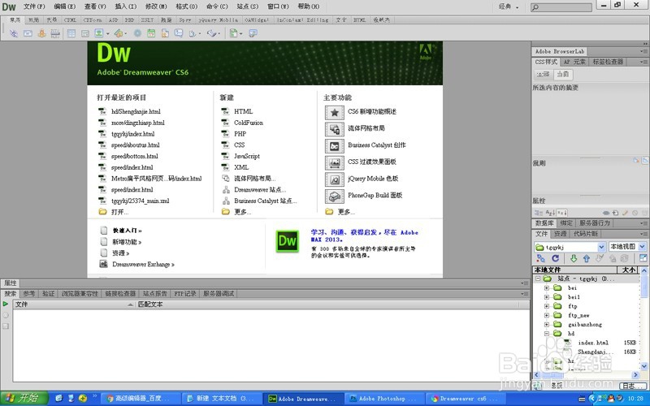Open the 本地视图 view dropdown

coord(643,247)
